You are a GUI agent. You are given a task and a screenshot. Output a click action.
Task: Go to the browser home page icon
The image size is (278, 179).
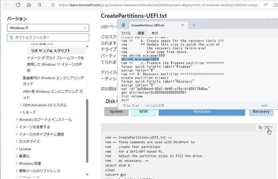click(x=29, y=5)
